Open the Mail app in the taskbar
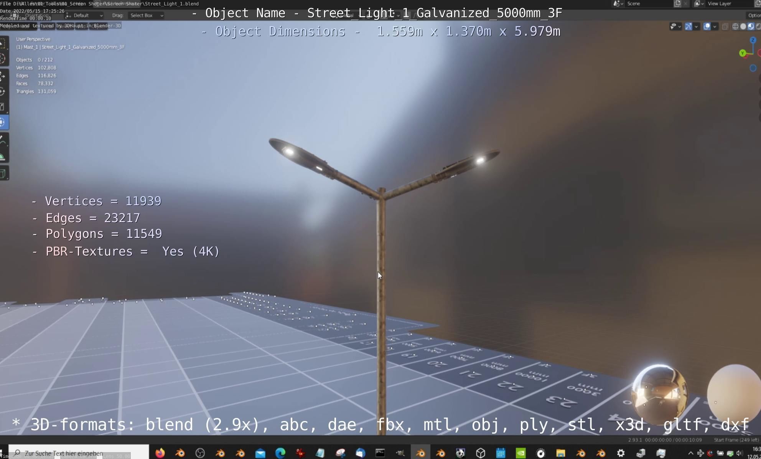The image size is (761, 459). [x=260, y=453]
